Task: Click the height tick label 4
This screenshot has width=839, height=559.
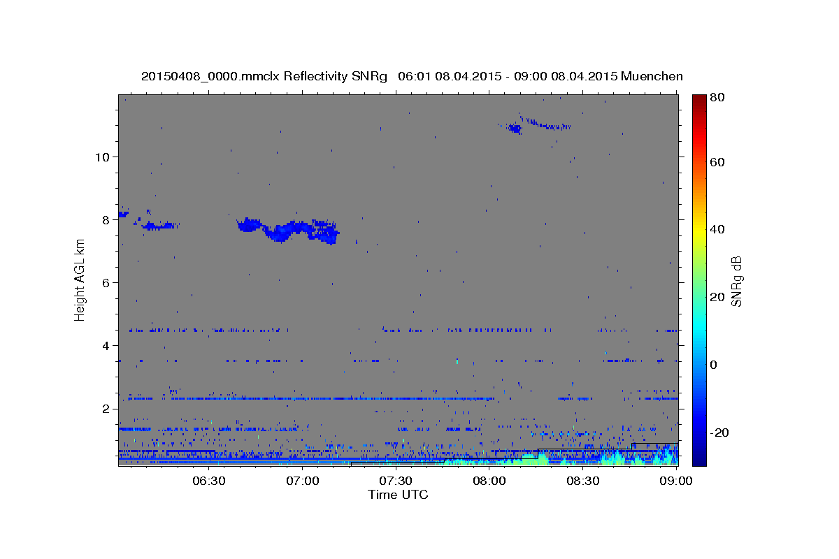Action: point(106,345)
